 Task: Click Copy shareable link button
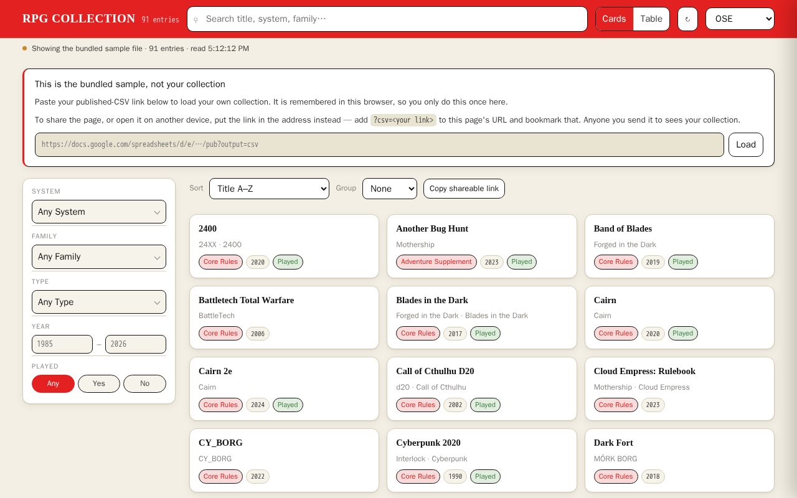tap(464, 189)
